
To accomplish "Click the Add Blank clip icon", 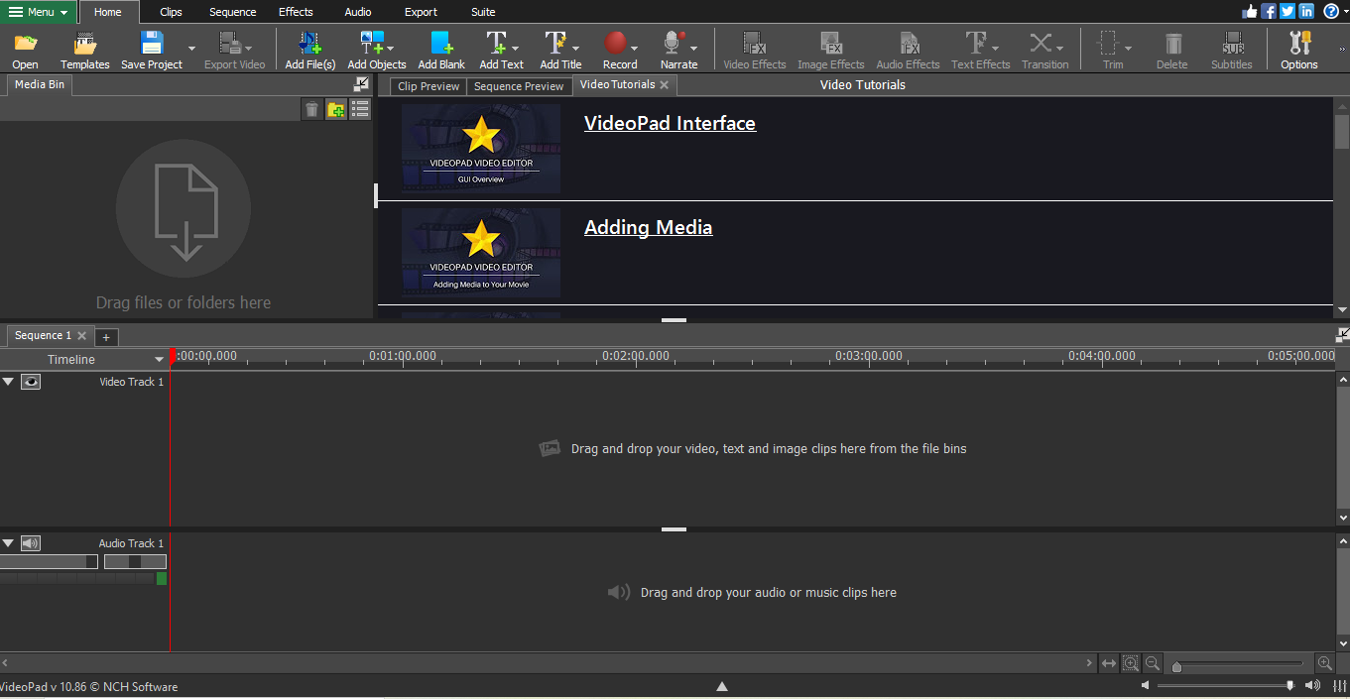I will point(441,43).
